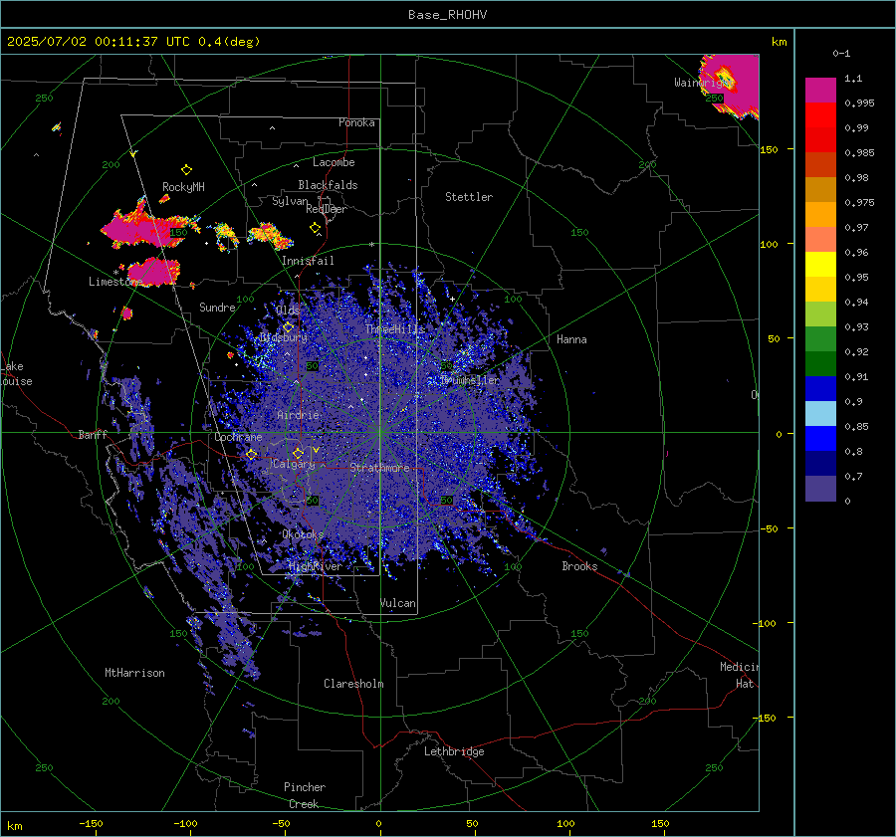Select the dark green swatch between 0.92 and 0.91

pyautogui.click(x=820, y=364)
